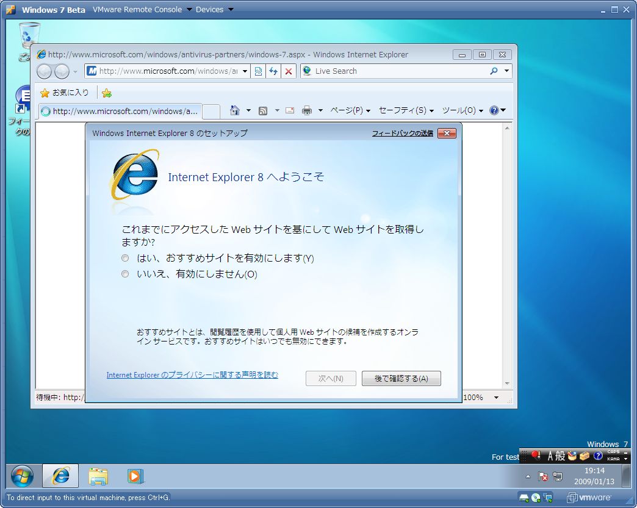Viewport: 637px width, 508px height.
Task: Open the ツール(O) menu
Action: 462,110
